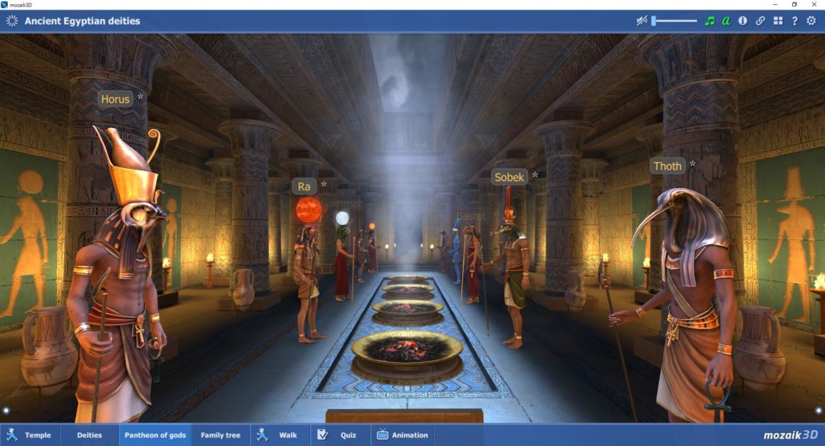Select the Deities tab
Screen dimensions: 825x446
pos(90,435)
